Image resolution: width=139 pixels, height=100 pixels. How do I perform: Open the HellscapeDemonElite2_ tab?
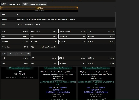(11, 4)
